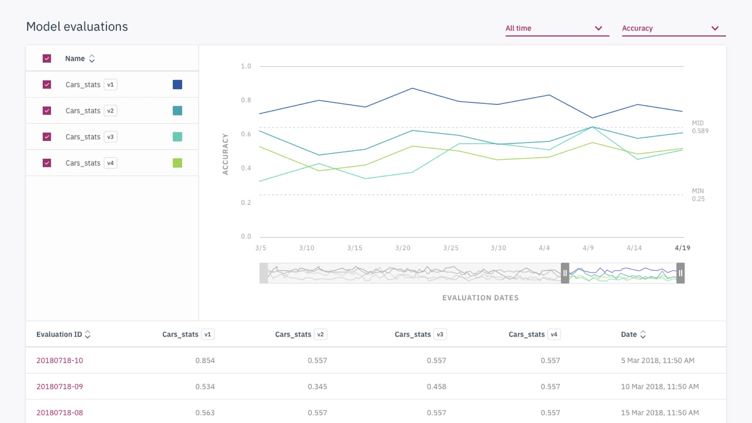Click the v1 version badge in model list
Image resolution: width=752 pixels, height=423 pixels.
coord(110,85)
